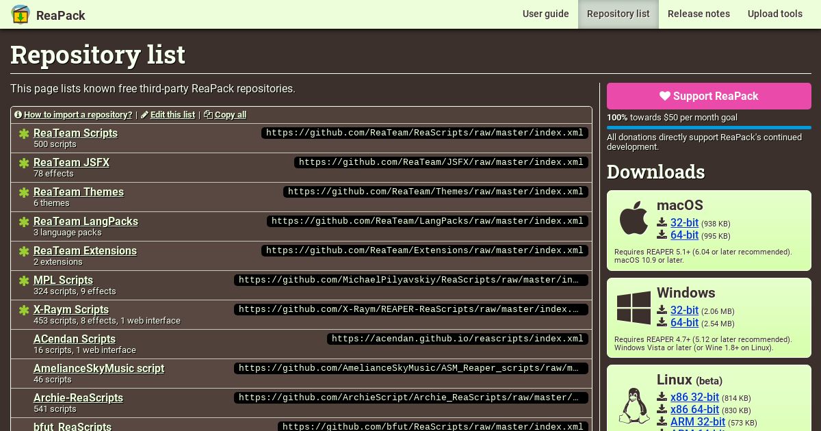Download the Linux x86 32-bit build
This screenshot has height=431, width=821.
tap(694, 397)
